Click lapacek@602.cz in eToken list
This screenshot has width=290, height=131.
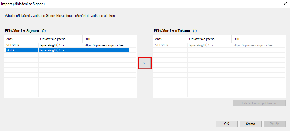201,45
